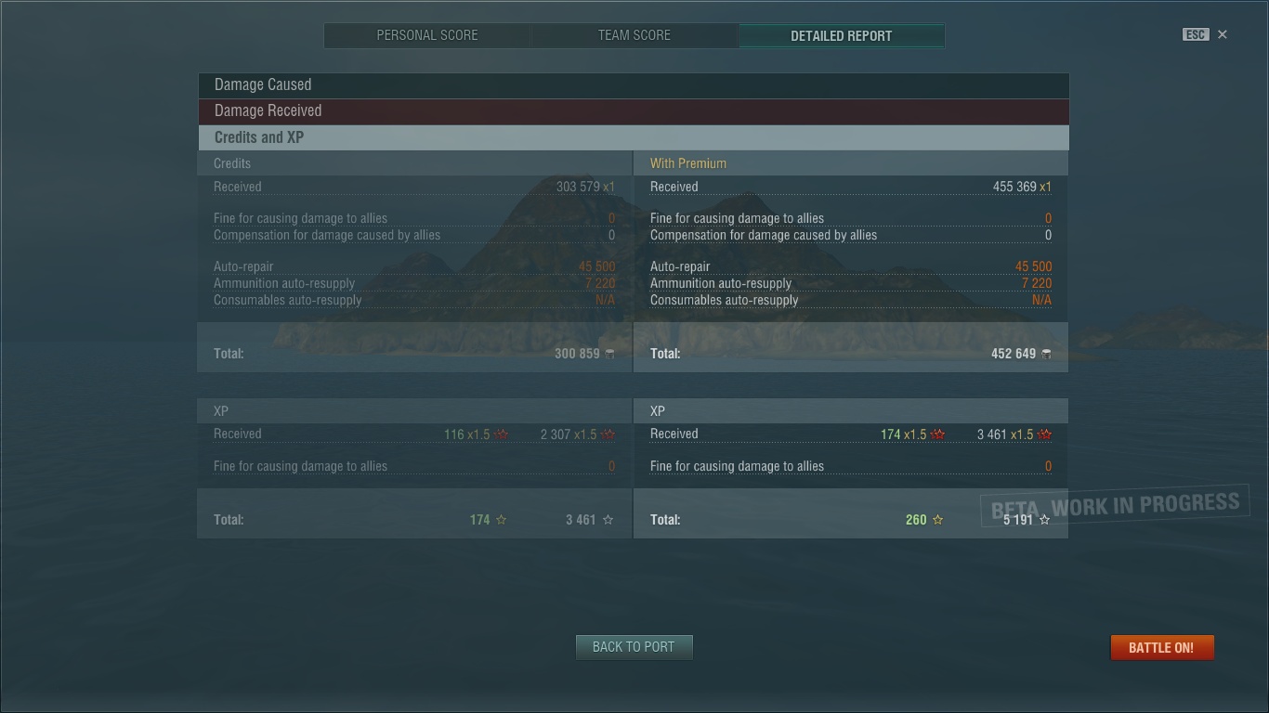Viewport: 1269px width, 713px height.
Task: Switch to the Personal Score tab
Action: [x=427, y=35]
